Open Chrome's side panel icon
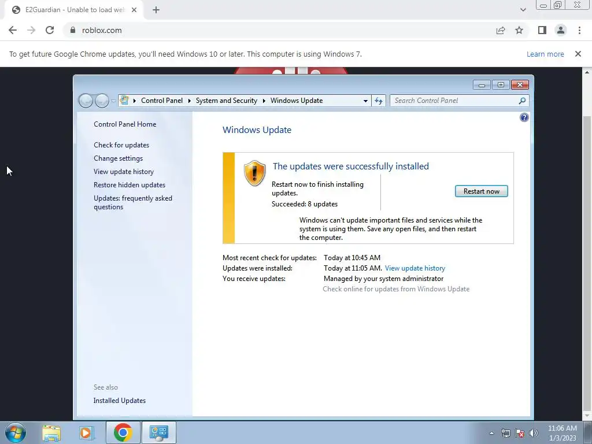This screenshot has width=592, height=444. tap(542, 30)
